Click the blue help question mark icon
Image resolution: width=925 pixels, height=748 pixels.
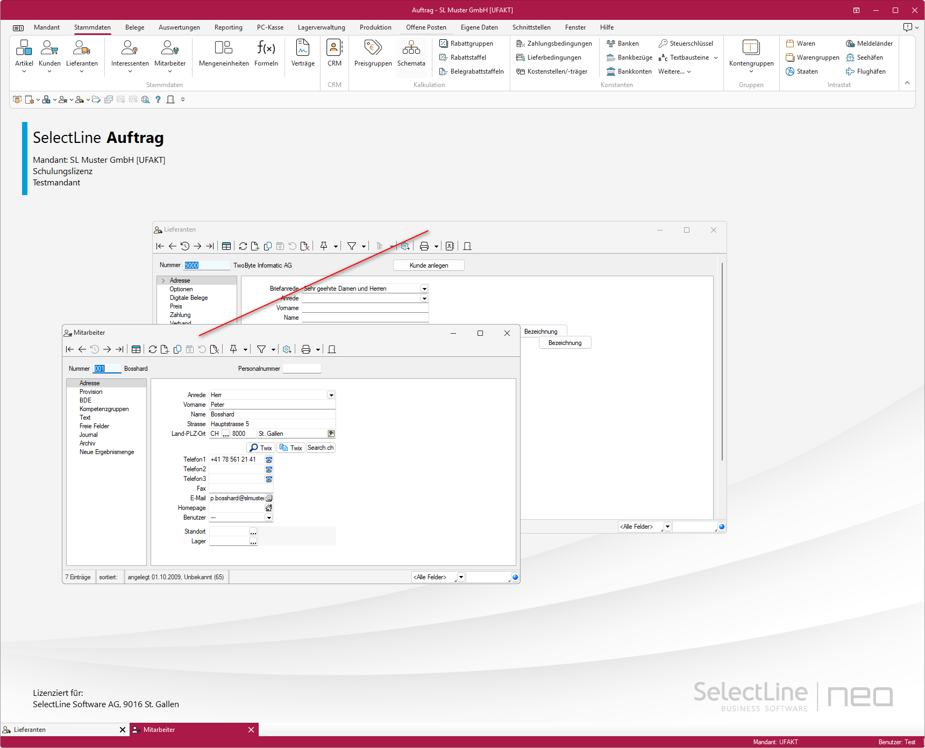coord(158,99)
